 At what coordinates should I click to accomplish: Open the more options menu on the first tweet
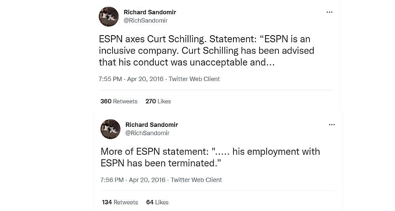[x=329, y=12]
